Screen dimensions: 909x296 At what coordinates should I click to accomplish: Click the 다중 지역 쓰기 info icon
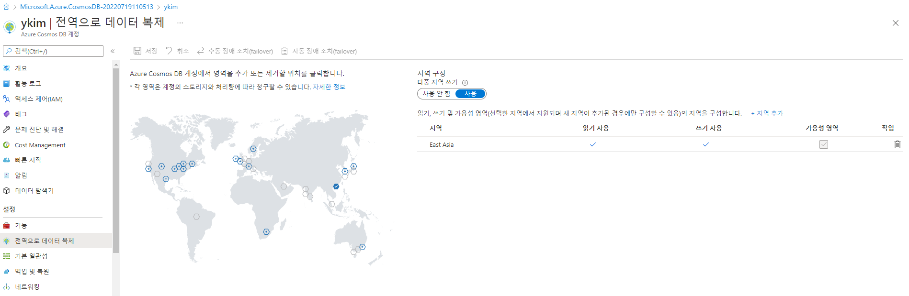click(465, 82)
